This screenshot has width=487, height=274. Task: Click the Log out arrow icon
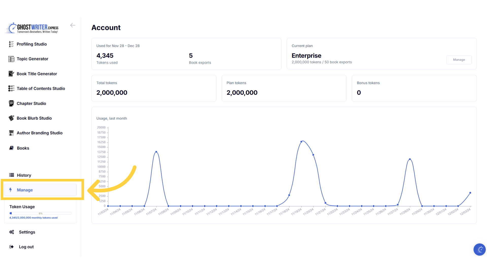pyautogui.click(x=11, y=247)
